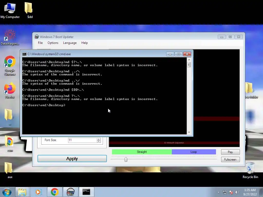Open the Windows Start menu
Viewport: 263px width, 197px height.
click(x=7, y=192)
